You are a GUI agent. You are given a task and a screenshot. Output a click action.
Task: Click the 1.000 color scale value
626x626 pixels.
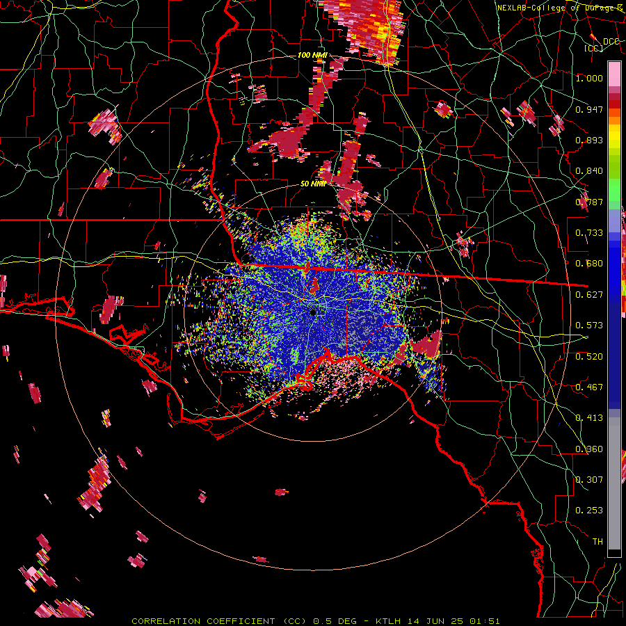[589, 78]
